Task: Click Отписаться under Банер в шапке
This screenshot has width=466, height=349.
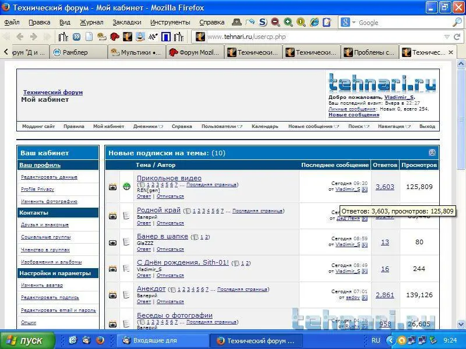Action: pos(170,250)
